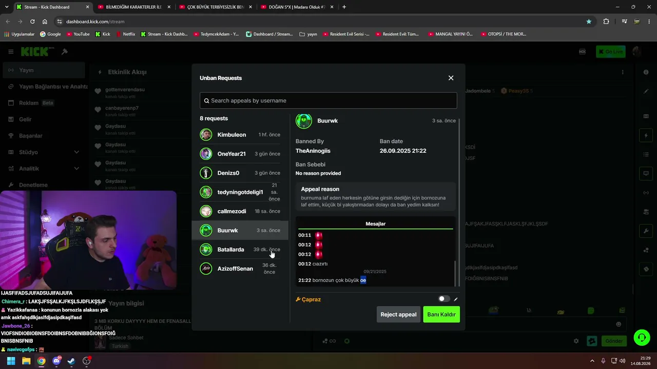The image size is (657, 369).
Task: Open a new browser tab
Action: 344,7
